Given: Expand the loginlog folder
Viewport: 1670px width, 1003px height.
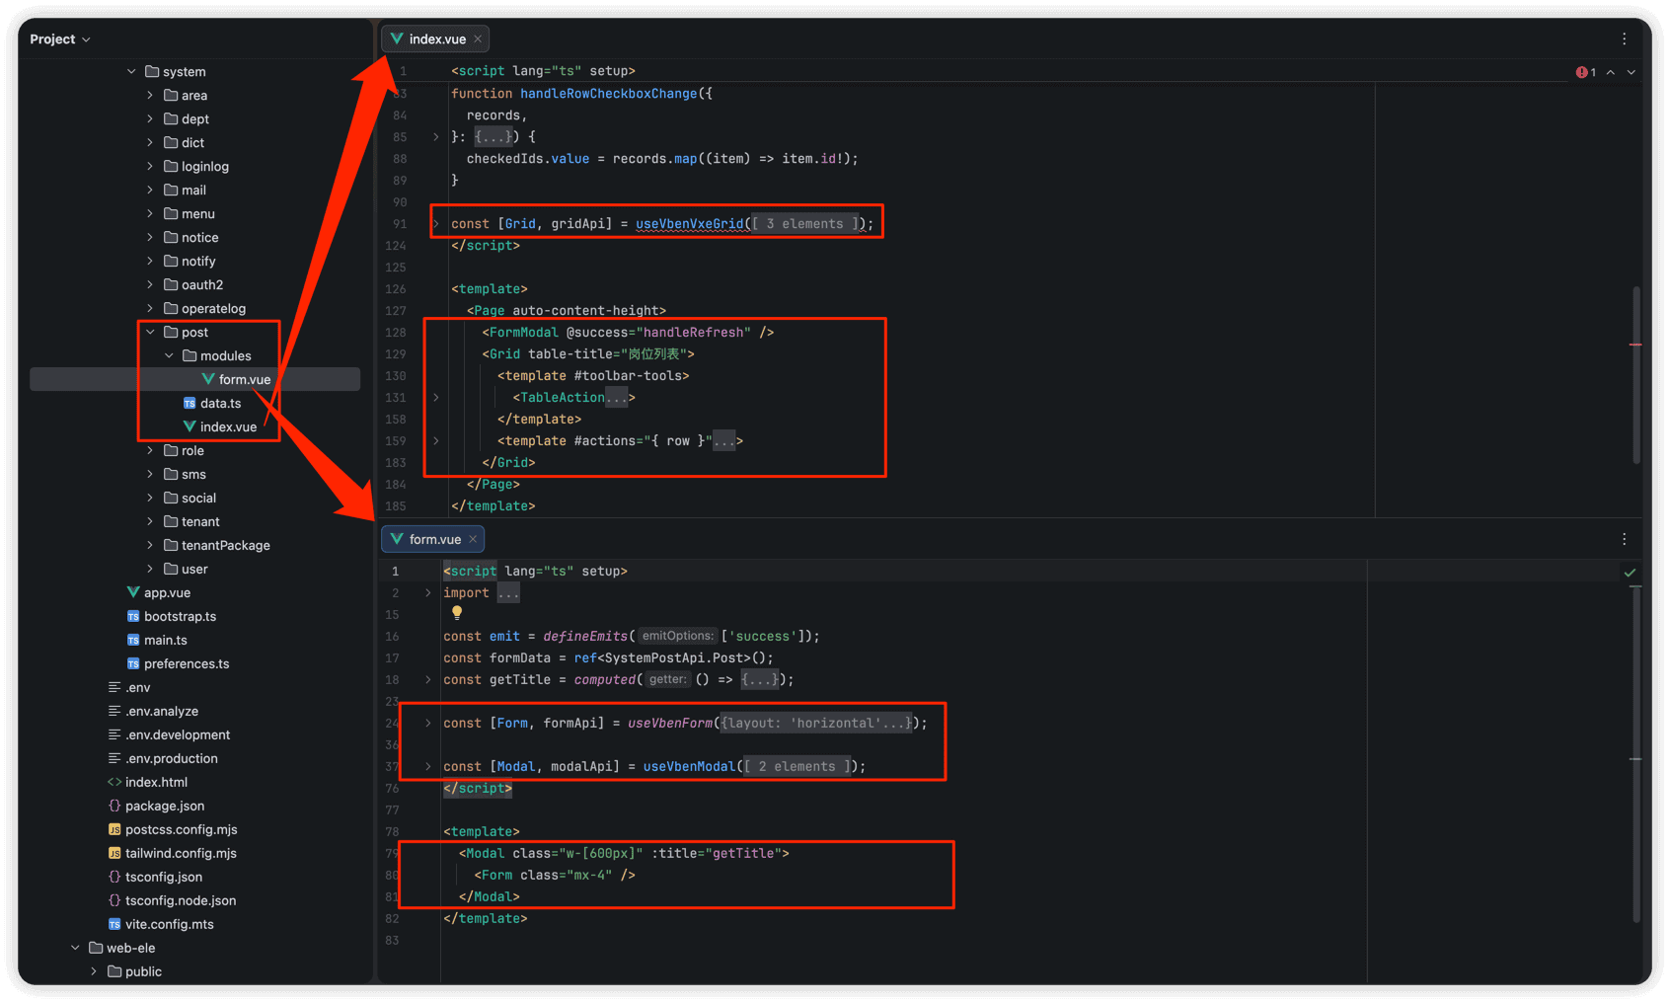Looking at the screenshot, I should (x=150, y=166).
